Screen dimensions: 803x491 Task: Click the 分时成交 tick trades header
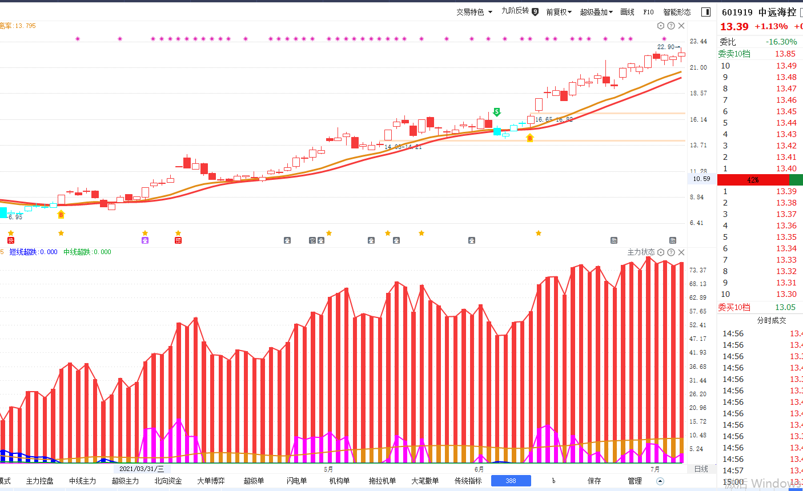(772, 320)
